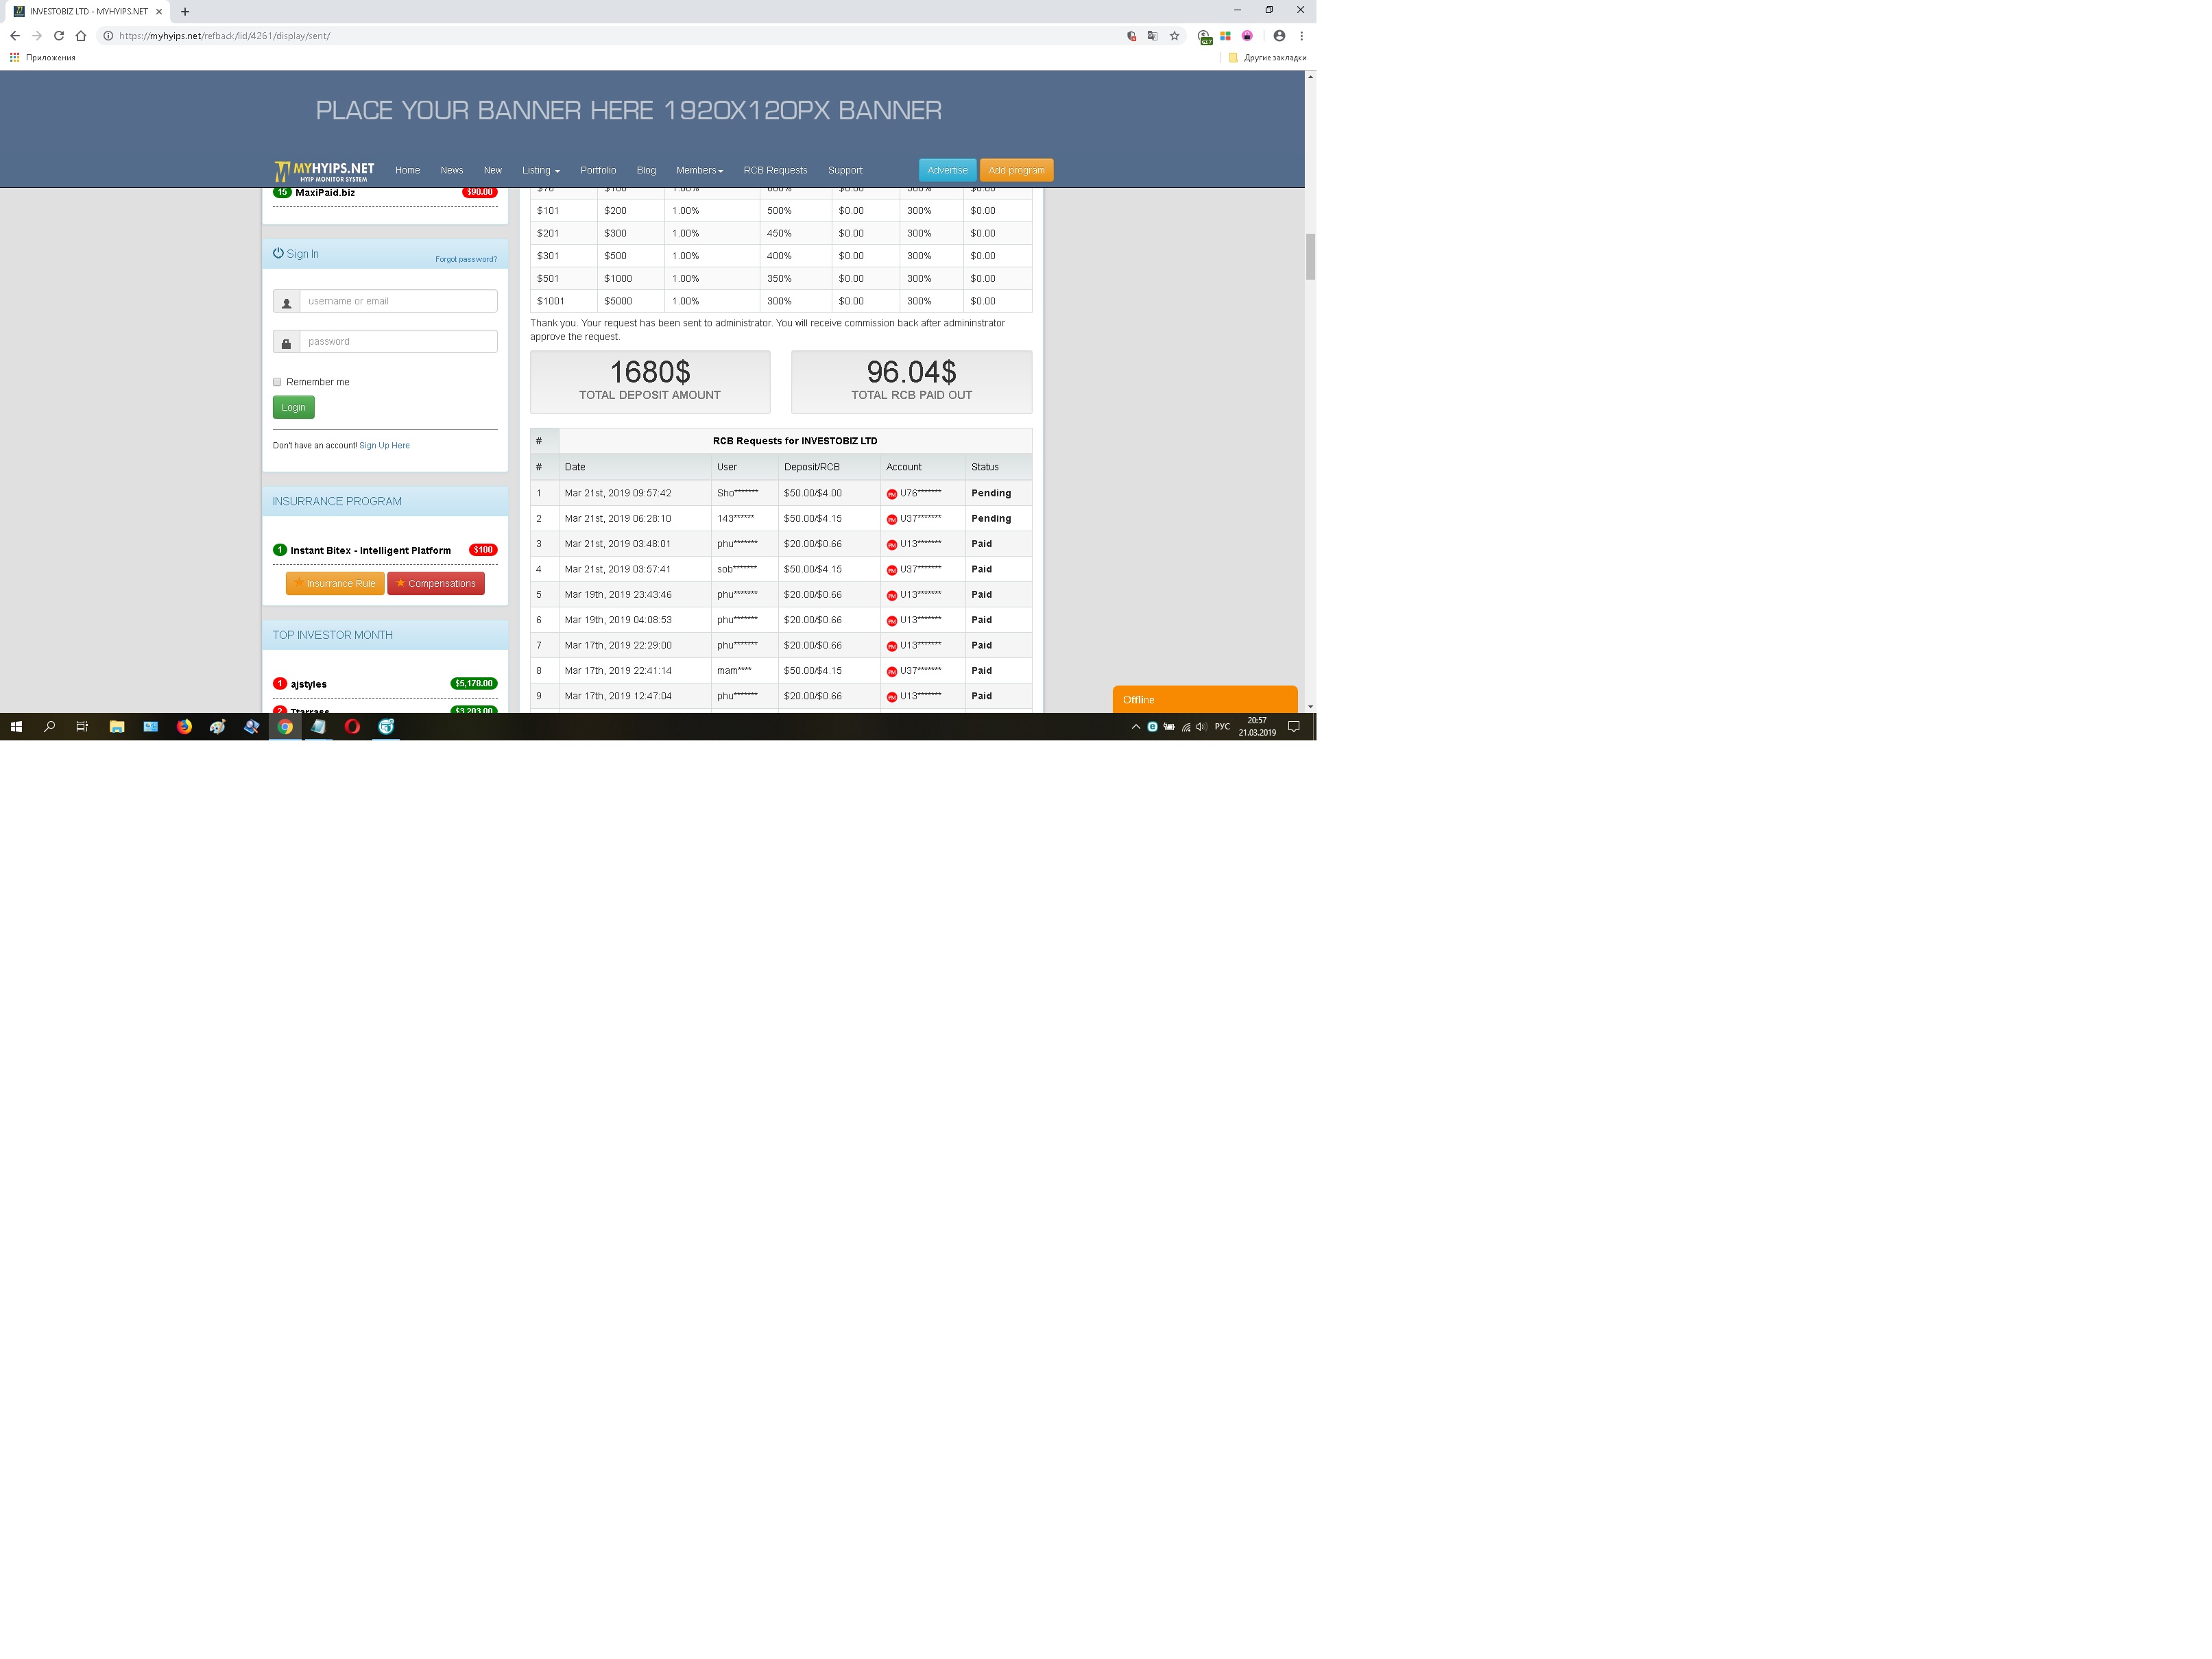This screenshot has height=1659, width=2212.
Task: Click the page vertical scrollbar thumb
Action: point(1310,257)
